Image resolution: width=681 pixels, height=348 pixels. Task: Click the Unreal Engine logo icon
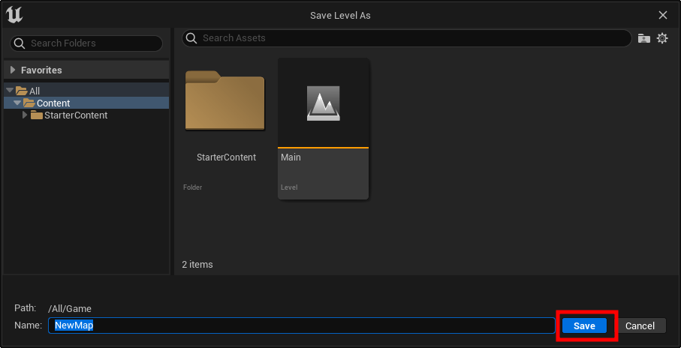pyautogui.click(x=14, y=15)
